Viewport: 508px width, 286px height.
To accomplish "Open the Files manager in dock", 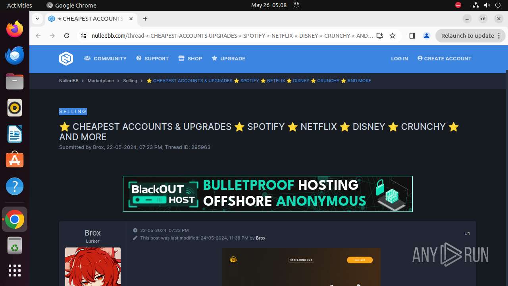I will 15,81.
